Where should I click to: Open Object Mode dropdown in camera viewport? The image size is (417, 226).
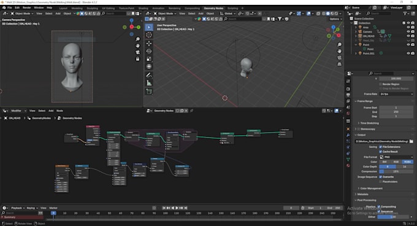pyautogui.click(x=22, y=14)
